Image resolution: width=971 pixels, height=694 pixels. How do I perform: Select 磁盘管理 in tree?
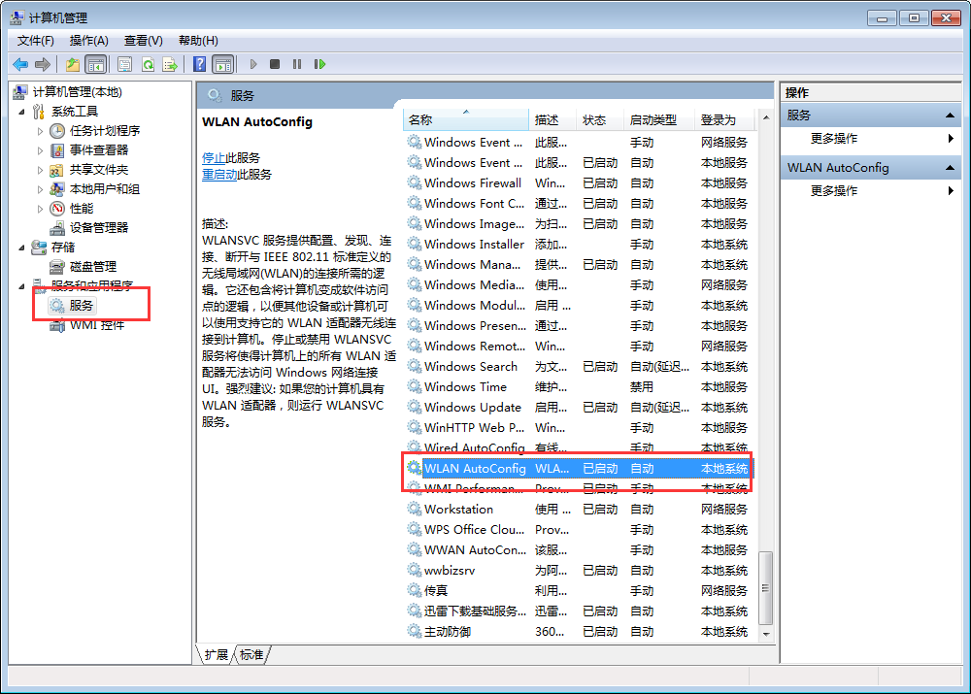click(x=93, y=267)
